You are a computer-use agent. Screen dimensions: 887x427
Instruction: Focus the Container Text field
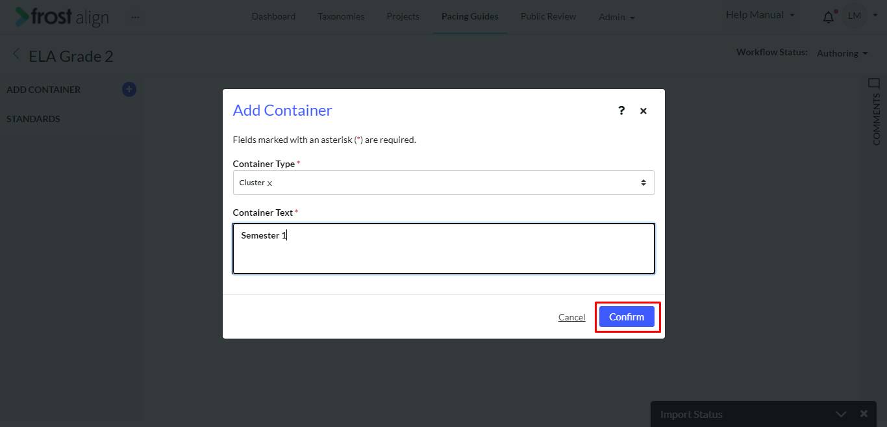(443, 248)
